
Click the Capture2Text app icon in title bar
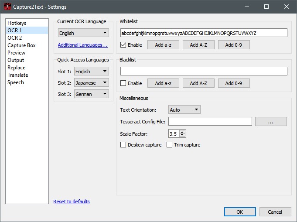click(7, 7)
